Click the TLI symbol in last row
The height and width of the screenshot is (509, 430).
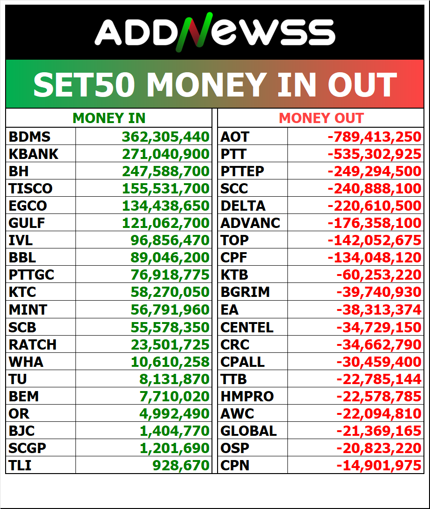tap(20, 465)
